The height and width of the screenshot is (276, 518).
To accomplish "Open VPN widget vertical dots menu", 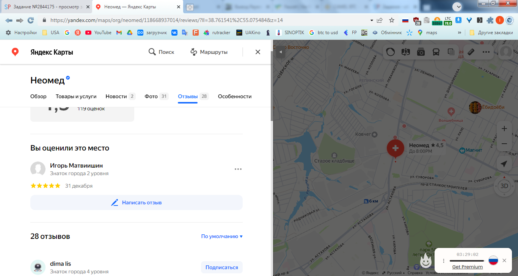I will 444,261.
